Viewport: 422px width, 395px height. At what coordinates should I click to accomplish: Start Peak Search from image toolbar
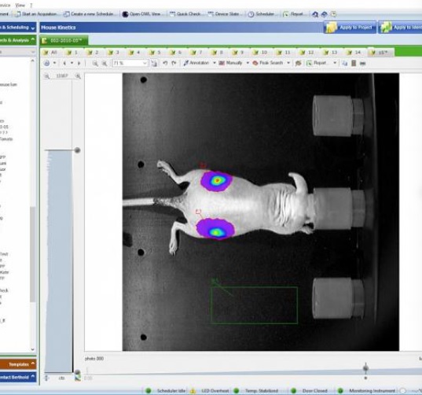pyautogui.click(x=267, y=63)
